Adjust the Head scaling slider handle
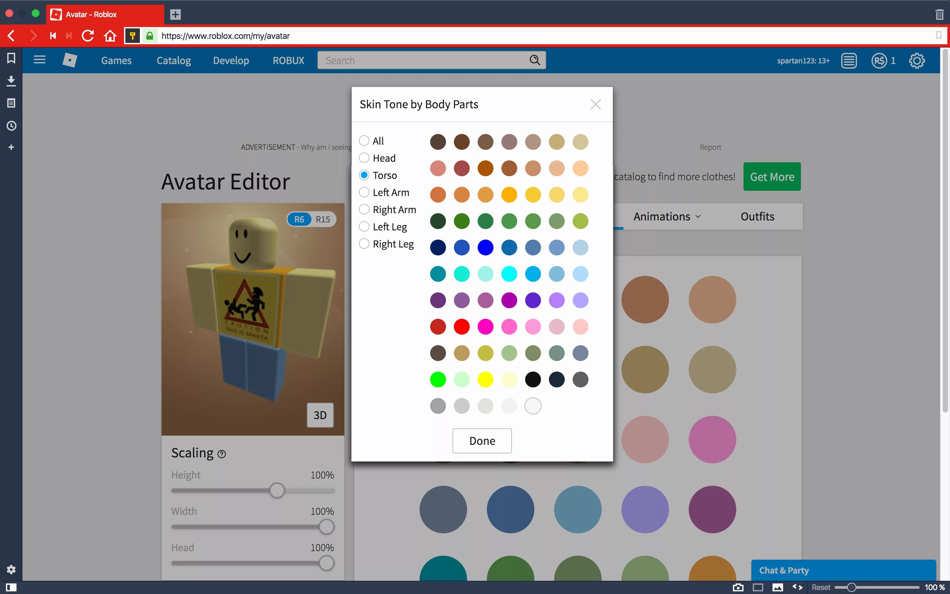 tap(326, 563)
